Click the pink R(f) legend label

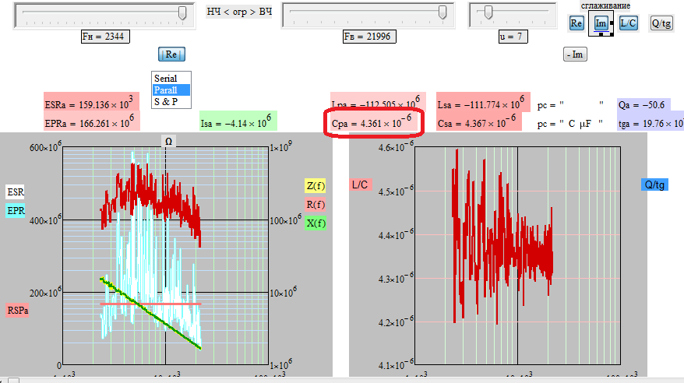(316, 205)
